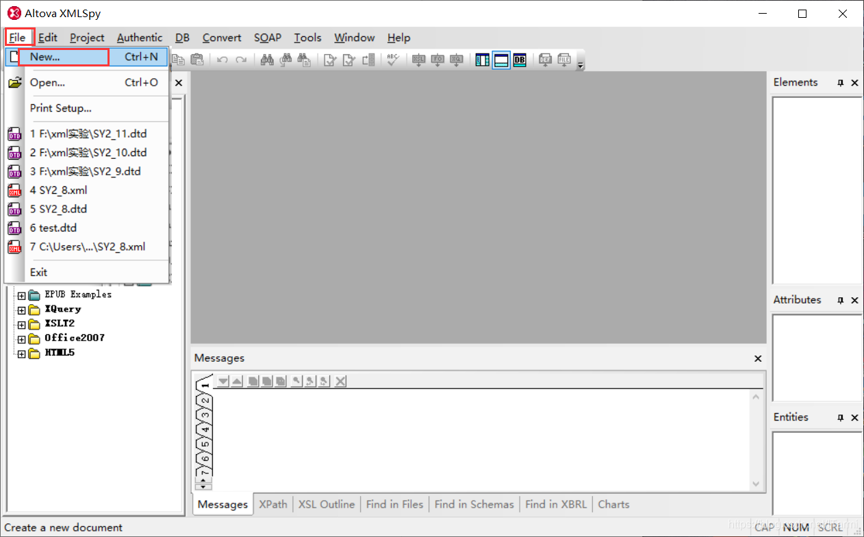Image resolution: width=864 pixels, height=537 pixels.
Task: Click the FILE toolbar icon
Action: [x=564, y=60]
